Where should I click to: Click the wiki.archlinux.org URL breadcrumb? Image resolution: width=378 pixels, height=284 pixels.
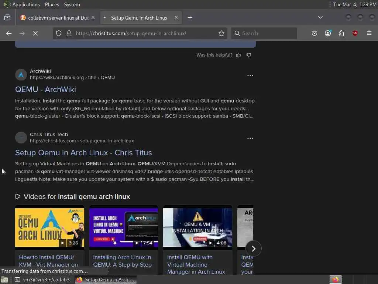click(x=72, y=78)
